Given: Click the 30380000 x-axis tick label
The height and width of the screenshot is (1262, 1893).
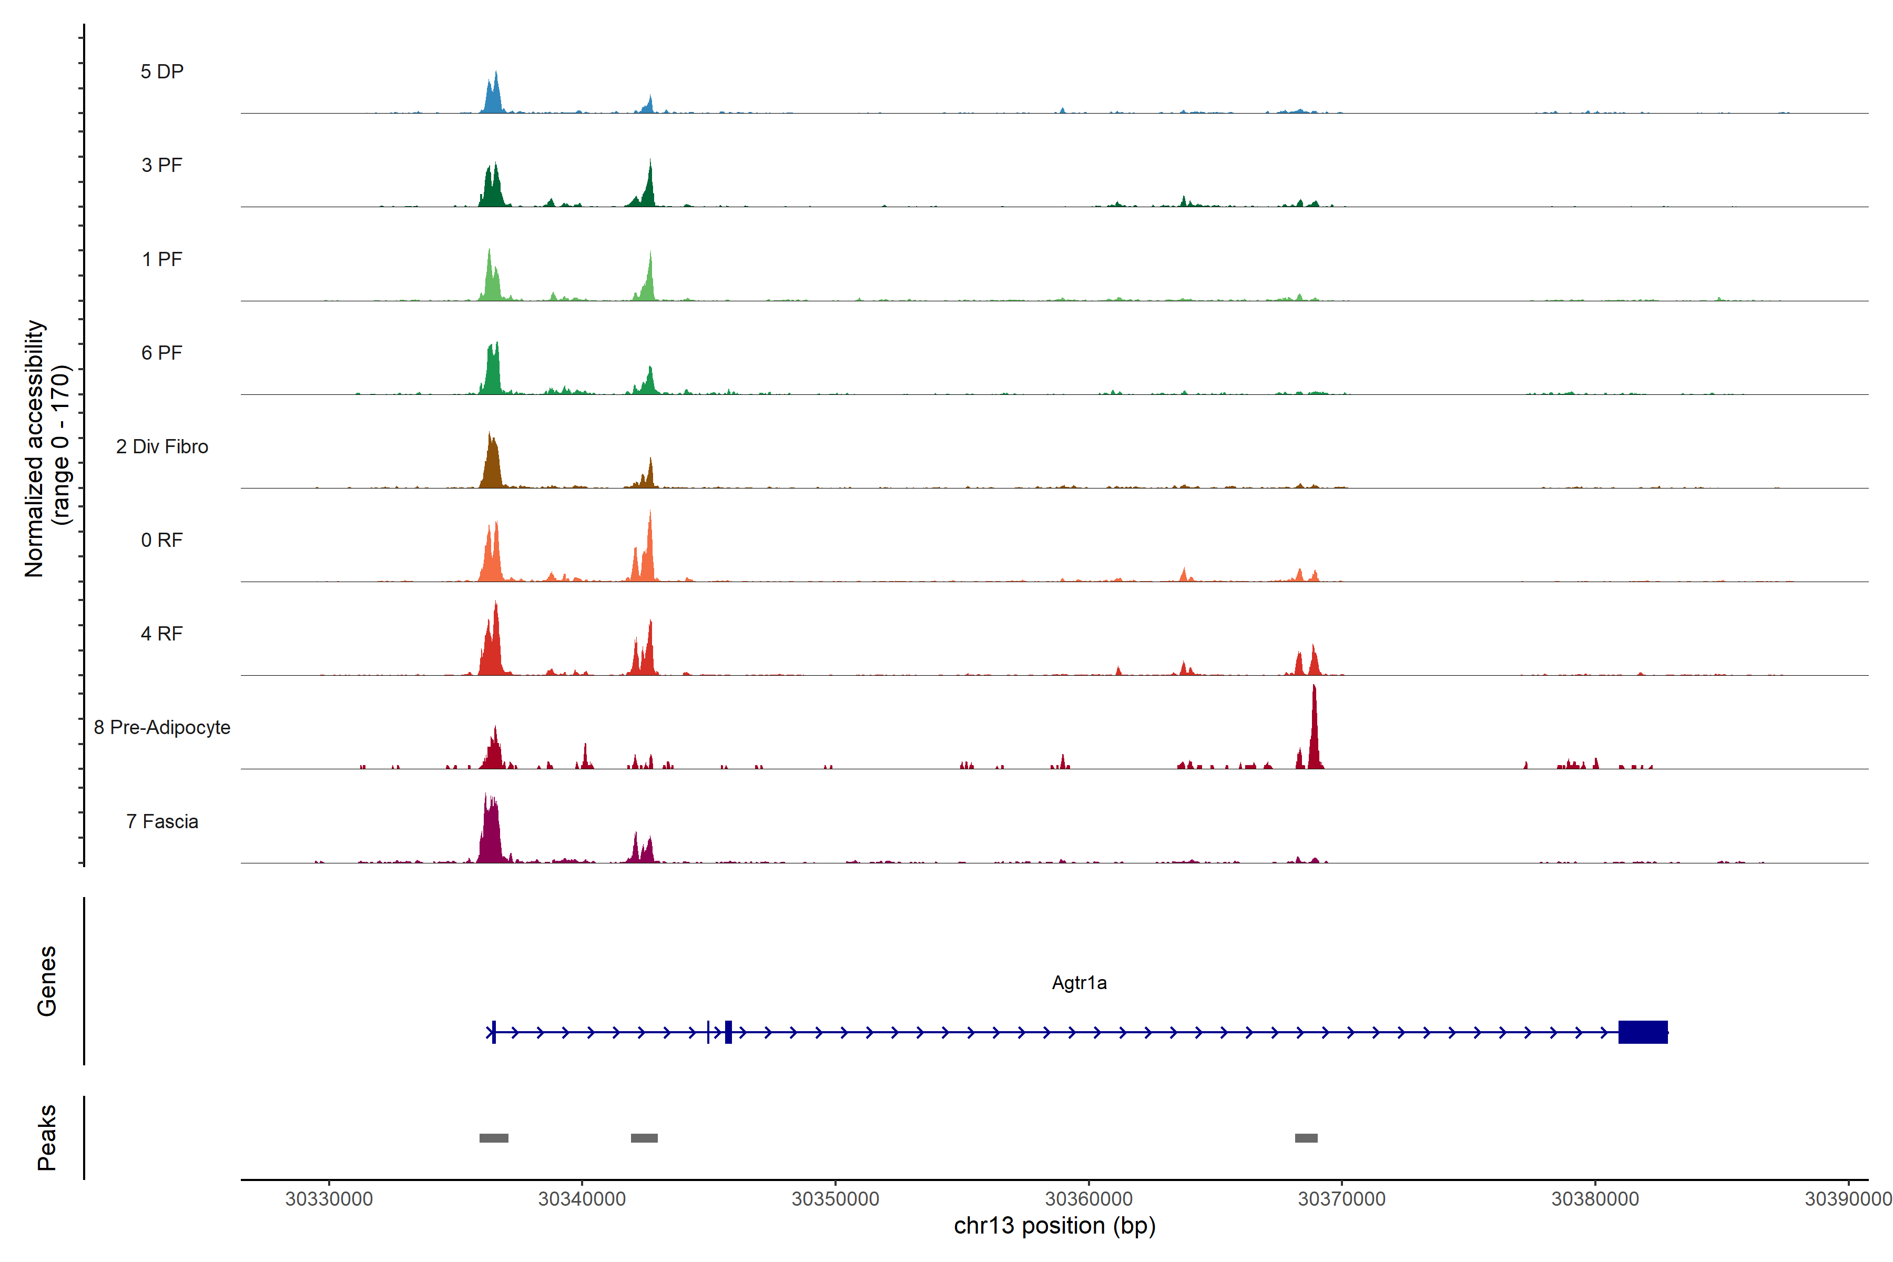Looking at the screenshot, I should coord(1594,1198).
